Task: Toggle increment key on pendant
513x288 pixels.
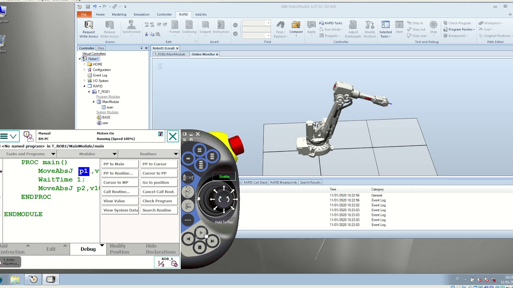Action: coord(188,220)
